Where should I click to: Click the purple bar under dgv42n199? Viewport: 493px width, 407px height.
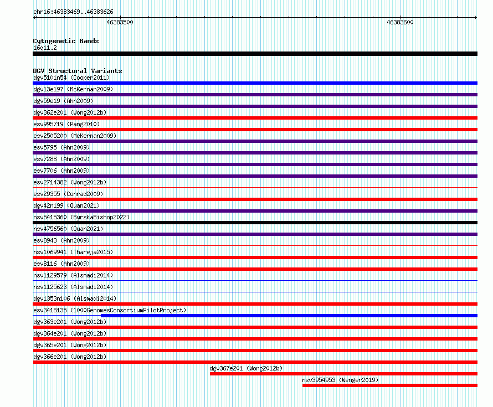click(x=255, y=211)
